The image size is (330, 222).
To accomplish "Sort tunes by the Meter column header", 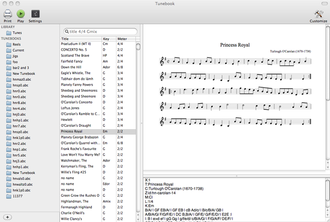I will click(x=126, y=39).
